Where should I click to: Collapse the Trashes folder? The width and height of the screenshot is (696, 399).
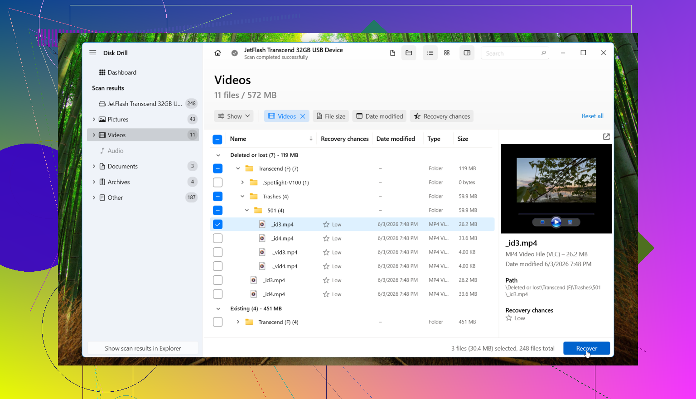coord(242,197)
